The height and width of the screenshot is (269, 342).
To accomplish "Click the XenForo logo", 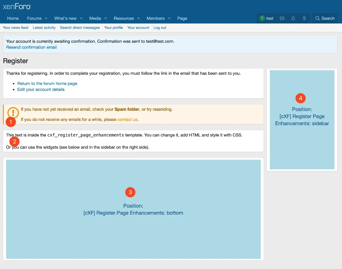I will [17, 6].
